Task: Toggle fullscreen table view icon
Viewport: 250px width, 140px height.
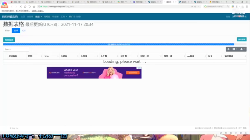Action: pyautogui.click(x=228, y=49)
